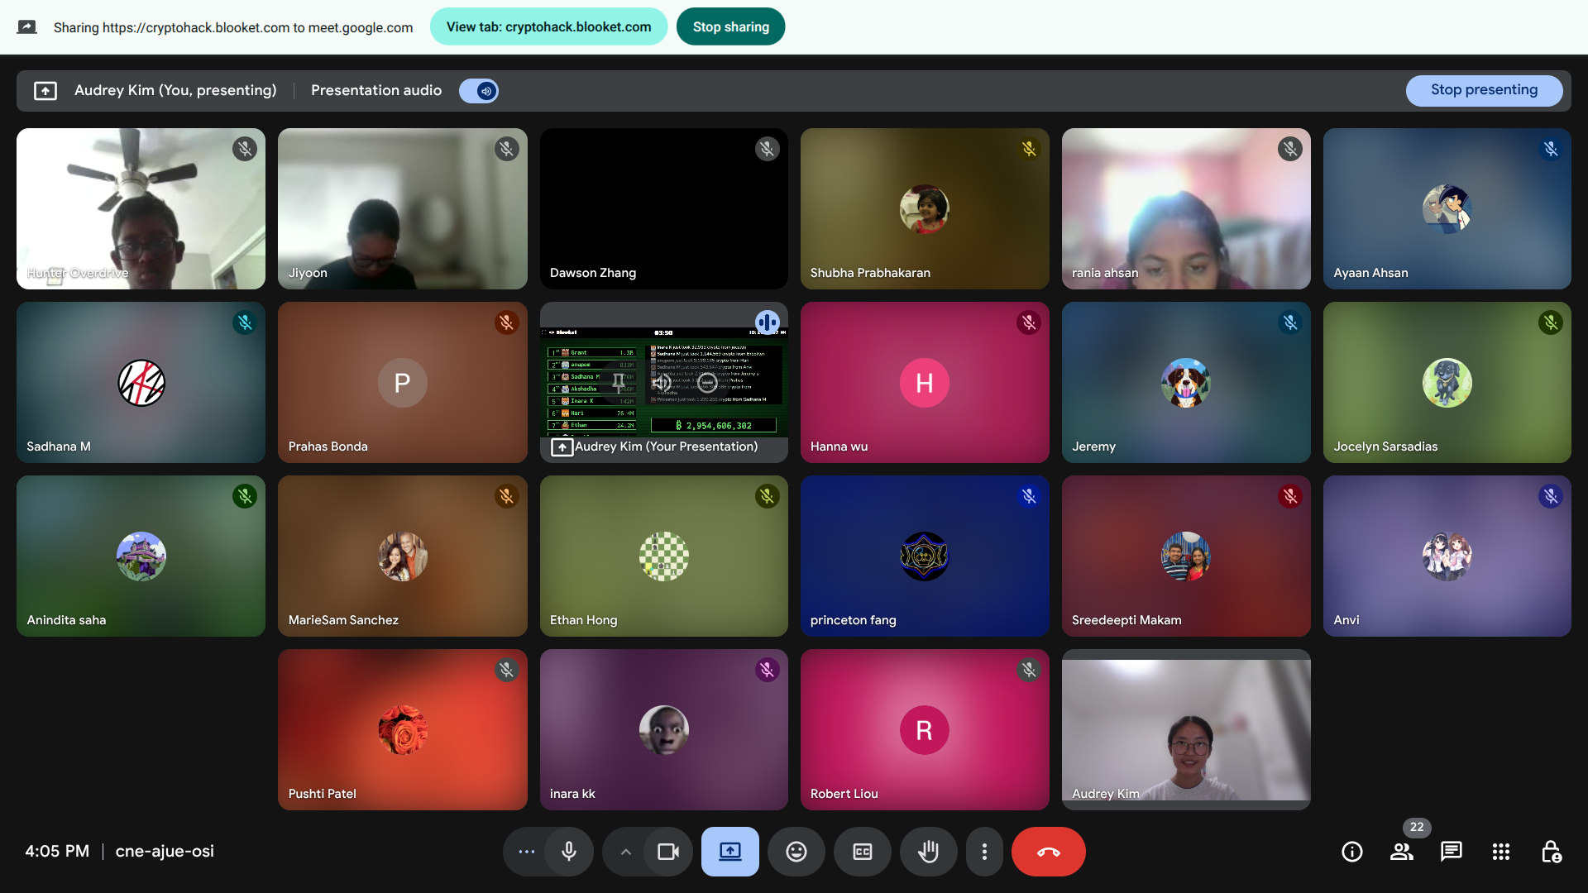1588x893 pixels.
Task: Expand audio video settings chevron
Action: point(626,852)
